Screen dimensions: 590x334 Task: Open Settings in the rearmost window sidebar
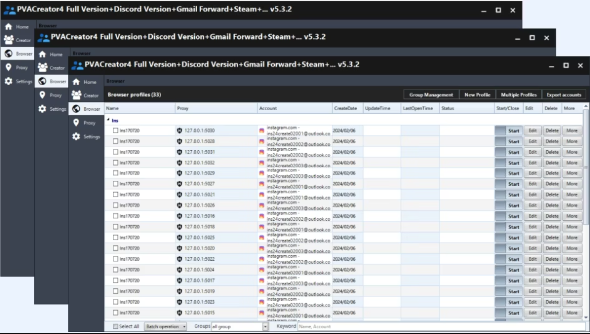pos(17,81)
